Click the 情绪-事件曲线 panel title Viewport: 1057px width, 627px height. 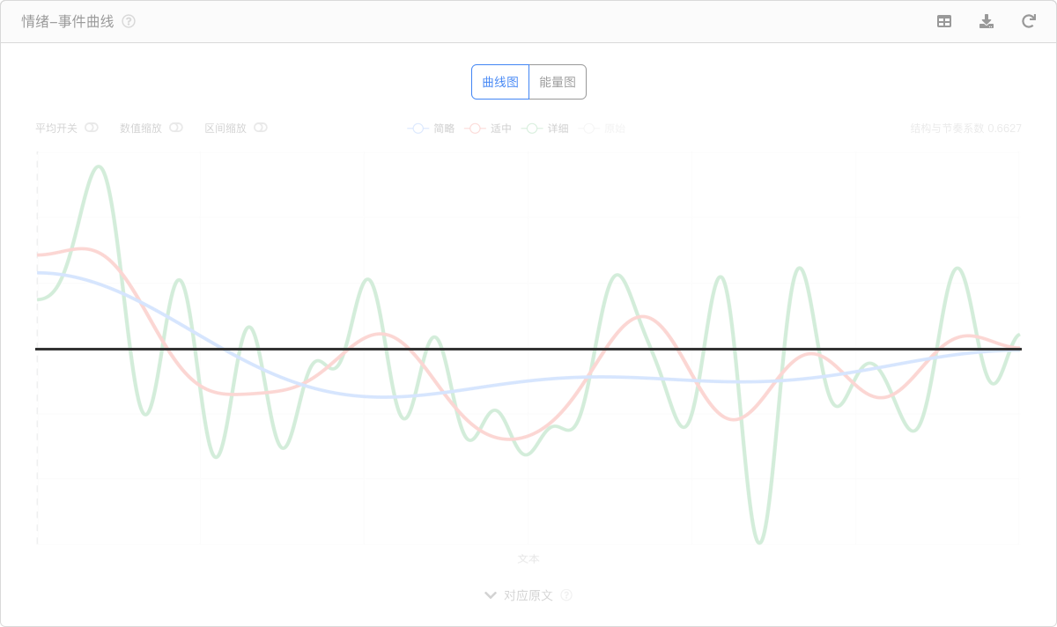68,22
